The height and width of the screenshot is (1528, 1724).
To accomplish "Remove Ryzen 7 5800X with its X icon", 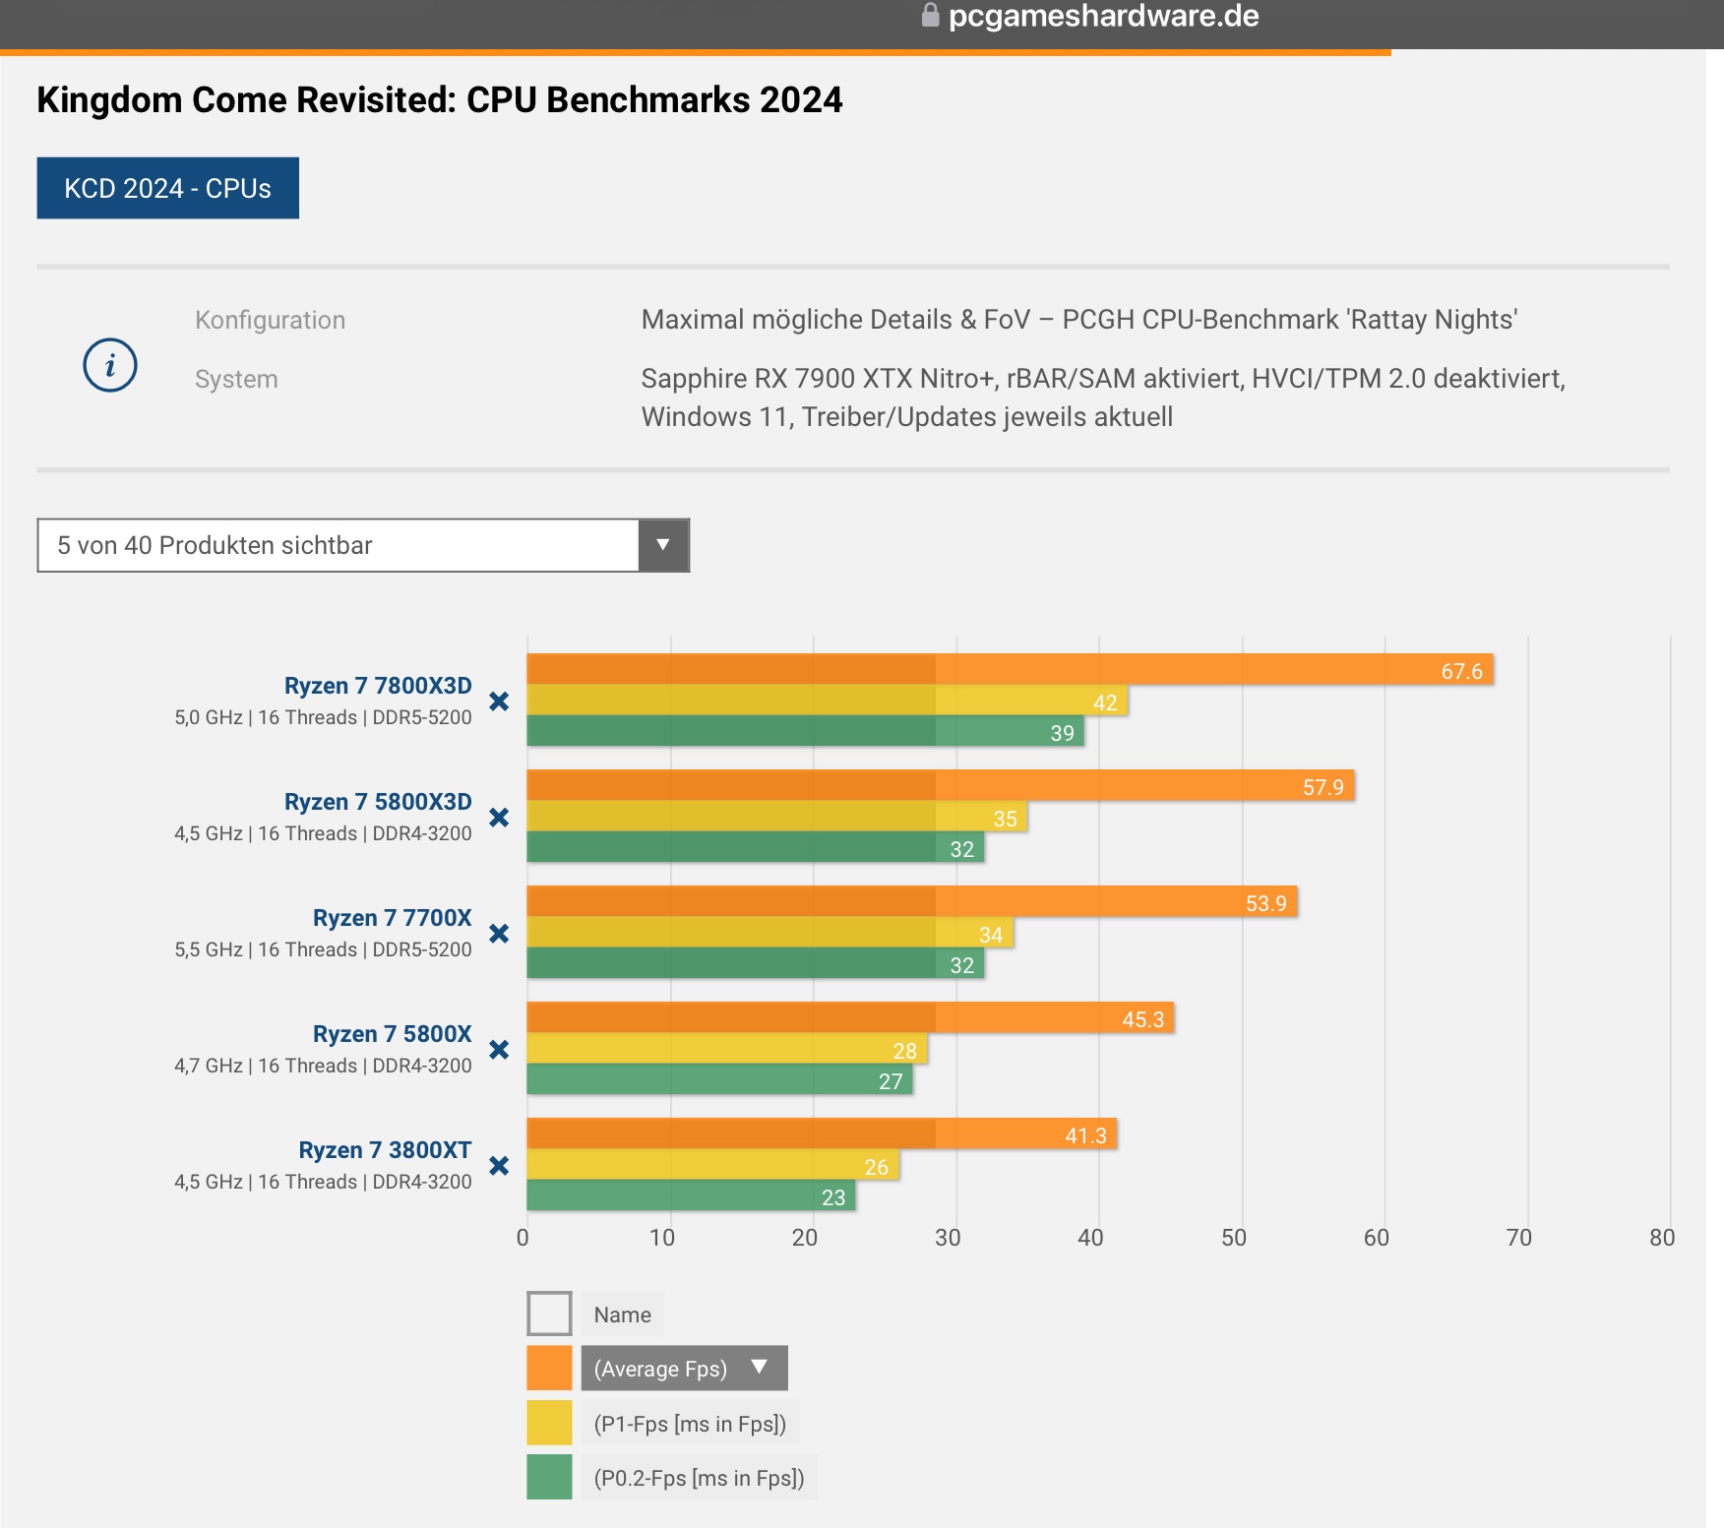I will coord(499,1050).
